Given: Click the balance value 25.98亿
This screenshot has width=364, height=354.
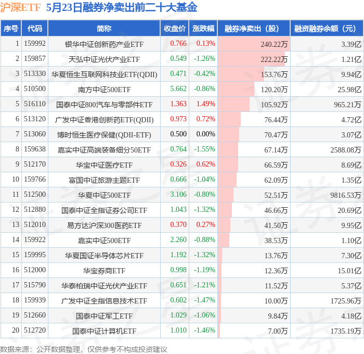Looking at the screenshot, I should coord(349,90).
